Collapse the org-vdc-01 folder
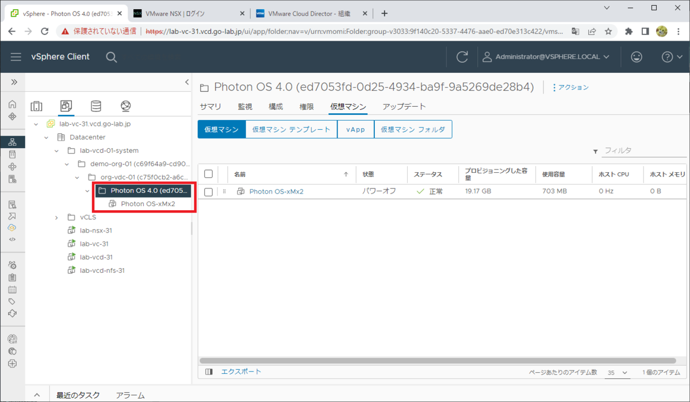This screenshot has height=402, width=690. tap(77, 177)
